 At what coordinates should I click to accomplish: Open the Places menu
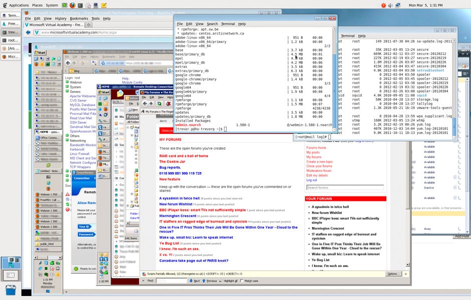point(37,5)
